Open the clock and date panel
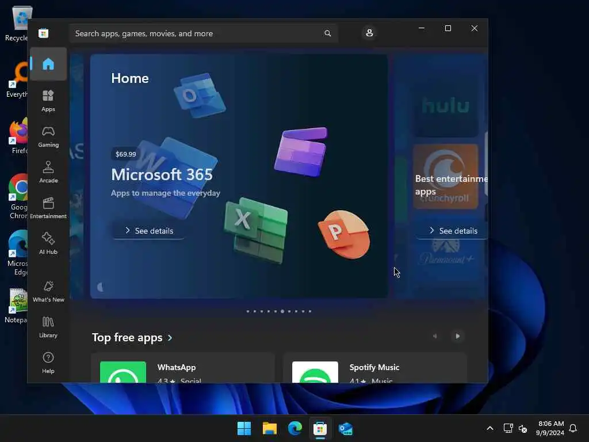 pyautogui.click(x=550, y=428)
